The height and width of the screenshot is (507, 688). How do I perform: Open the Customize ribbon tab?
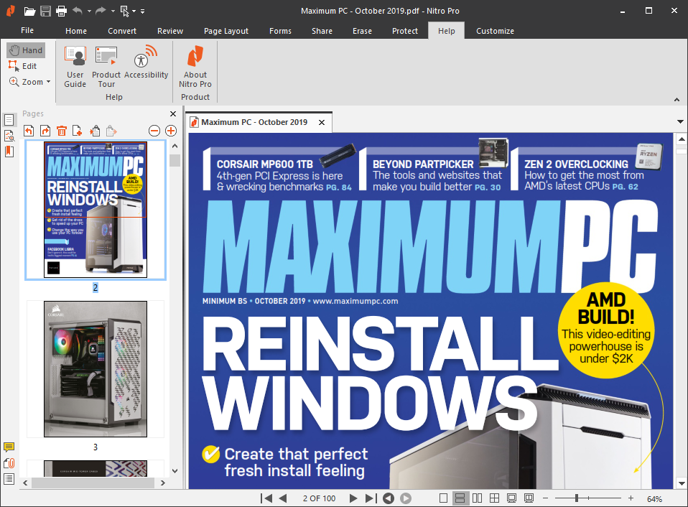coord(495,31)
